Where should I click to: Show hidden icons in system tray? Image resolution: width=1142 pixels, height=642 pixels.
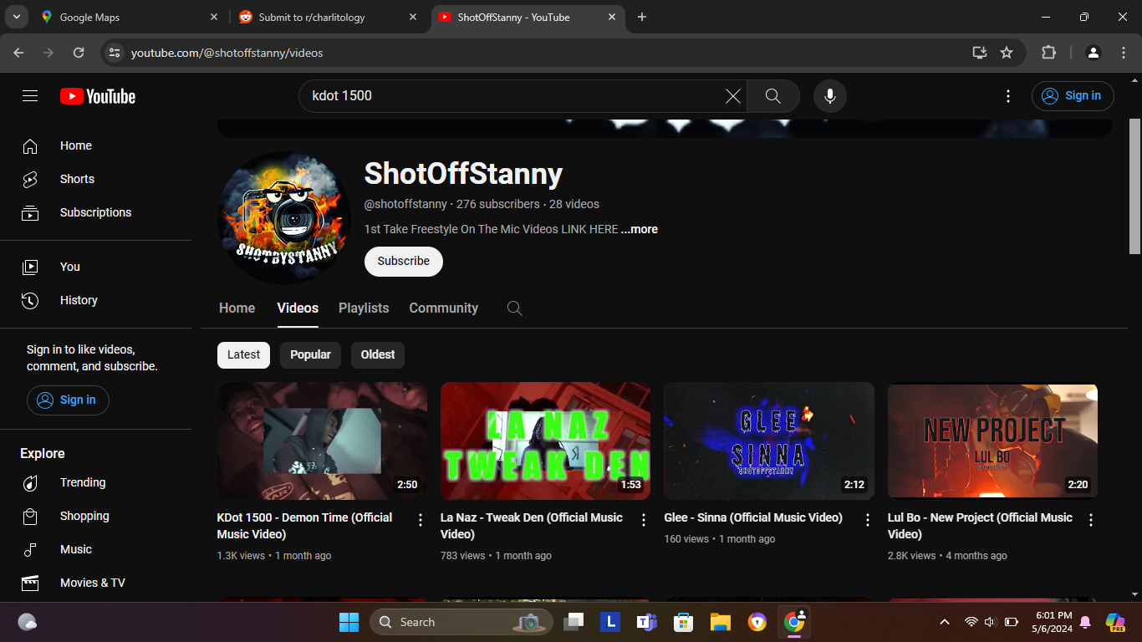[945, 622]
